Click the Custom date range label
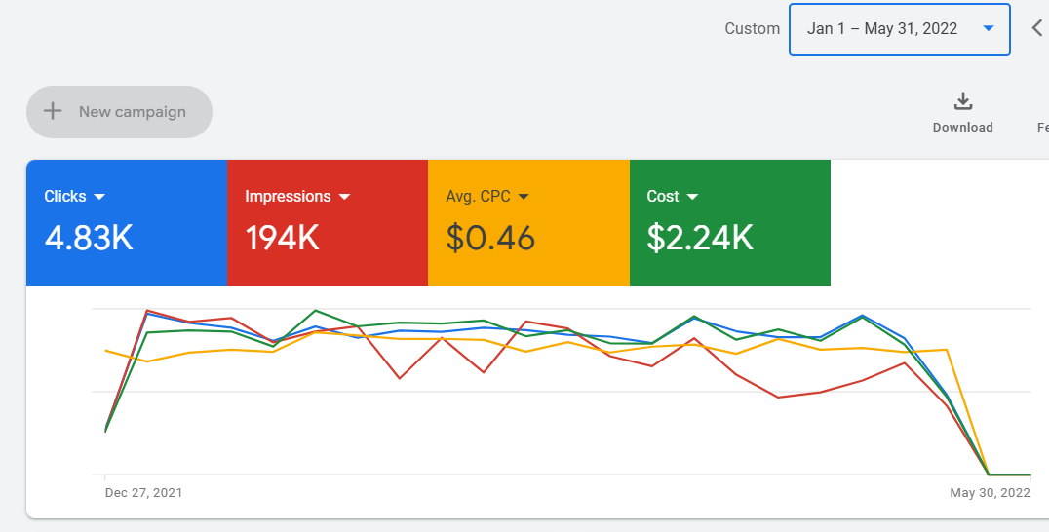1049x532 pixels. point(752,28)
